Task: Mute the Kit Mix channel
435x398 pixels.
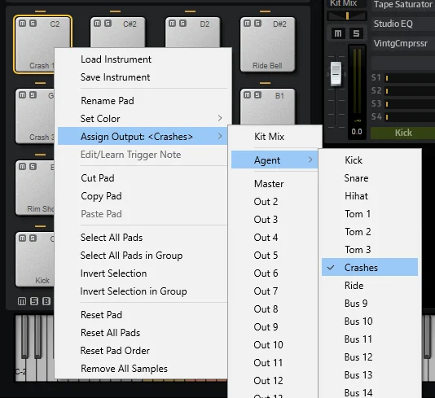Action: pyautogui.click(x=338, y=33)
